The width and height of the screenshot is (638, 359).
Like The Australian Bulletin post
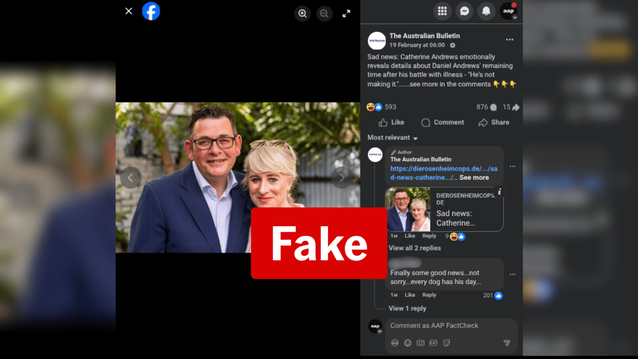(391, 122)
